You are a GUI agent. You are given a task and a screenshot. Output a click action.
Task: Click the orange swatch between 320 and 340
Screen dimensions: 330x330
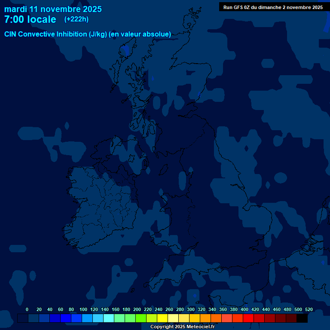click(x=205, y=318)
